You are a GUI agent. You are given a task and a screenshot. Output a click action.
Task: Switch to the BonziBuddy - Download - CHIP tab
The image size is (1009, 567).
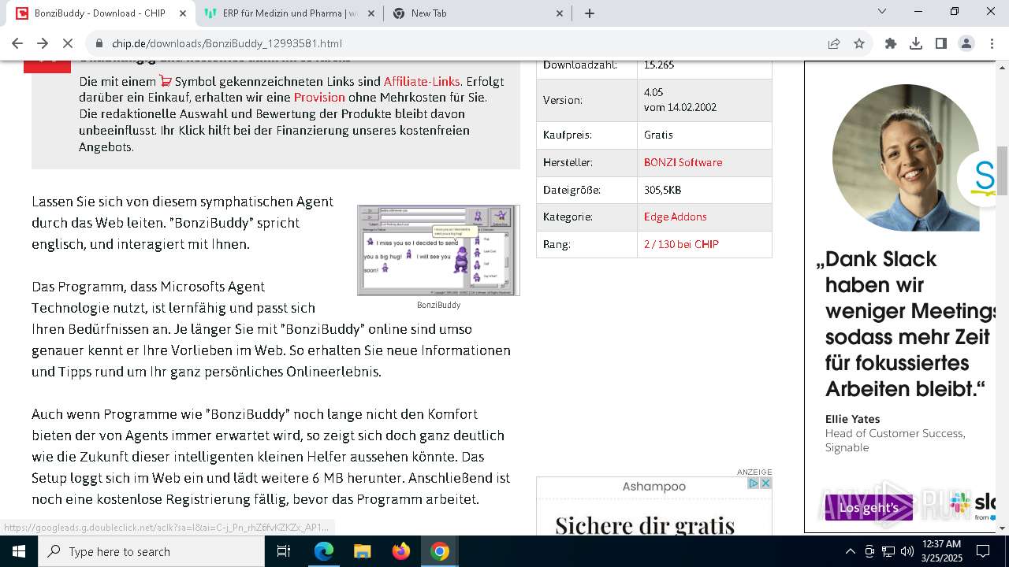(x=100, y=13)
